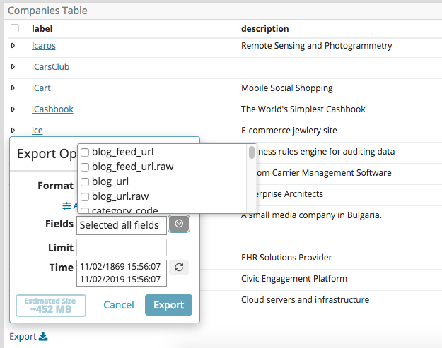This screenshot has height=348, width=442.
Task: Click the sliders icon below Format
Action: pyautogui.click(x=67, y=205)
